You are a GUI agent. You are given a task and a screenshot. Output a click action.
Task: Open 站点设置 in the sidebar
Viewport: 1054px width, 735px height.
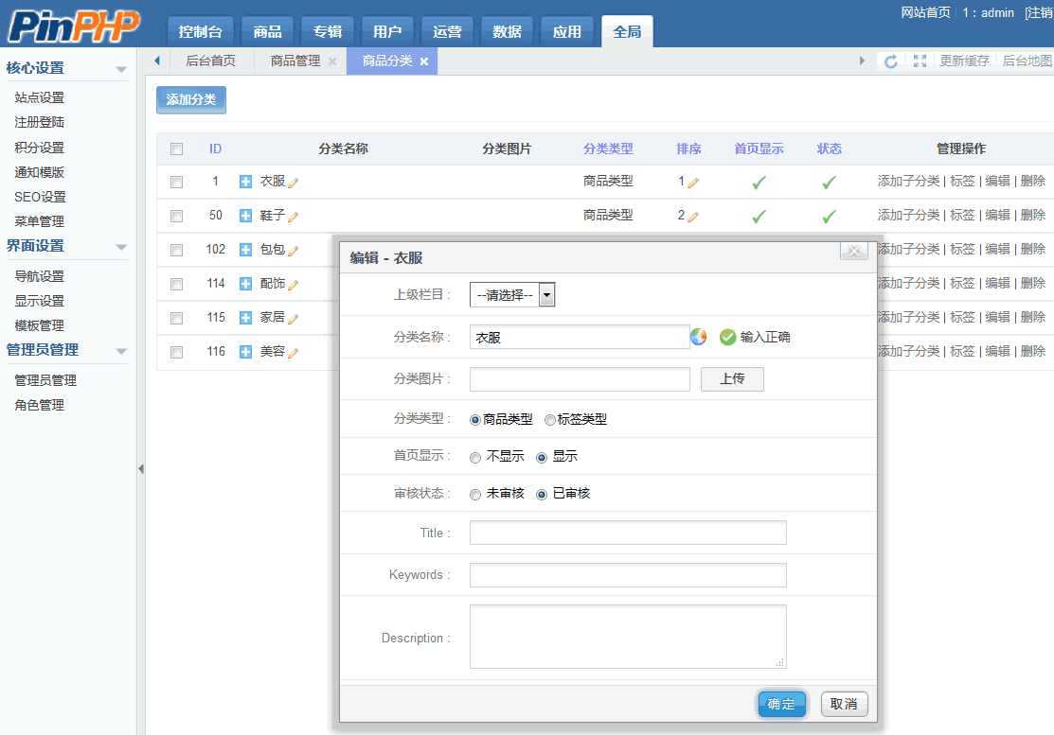40,97
